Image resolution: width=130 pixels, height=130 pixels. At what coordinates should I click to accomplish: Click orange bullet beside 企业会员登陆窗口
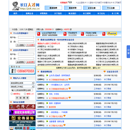(11, 50)
